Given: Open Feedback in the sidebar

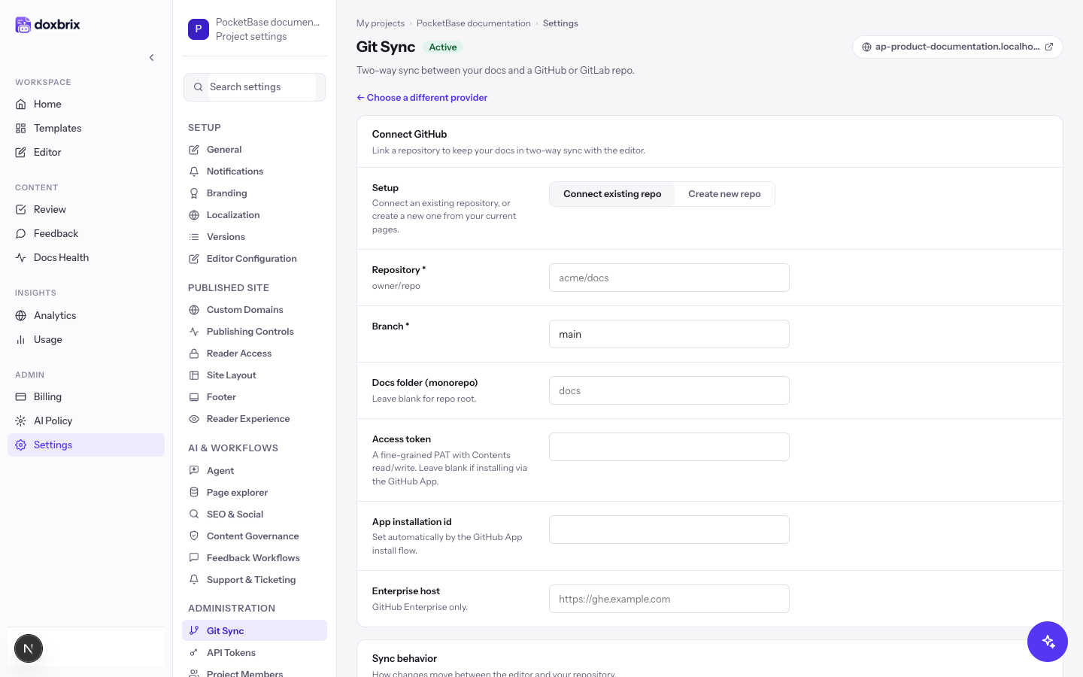Looking at the screenshot, I should click(x=86, y=233).
